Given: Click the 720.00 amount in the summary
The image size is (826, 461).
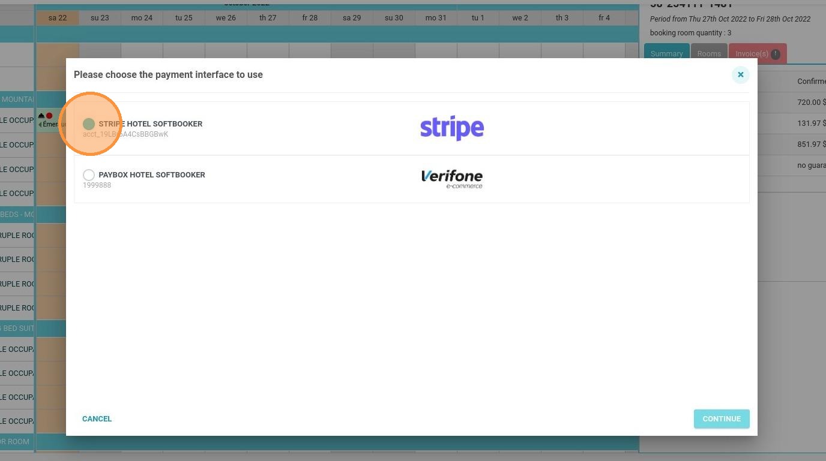Looking at the screenshot, I should pos(812,103).
